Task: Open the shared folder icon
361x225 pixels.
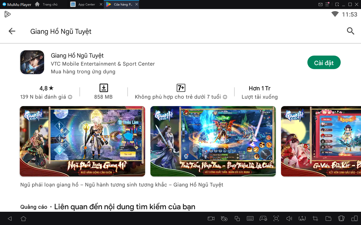Action: [x=328, y=218]
